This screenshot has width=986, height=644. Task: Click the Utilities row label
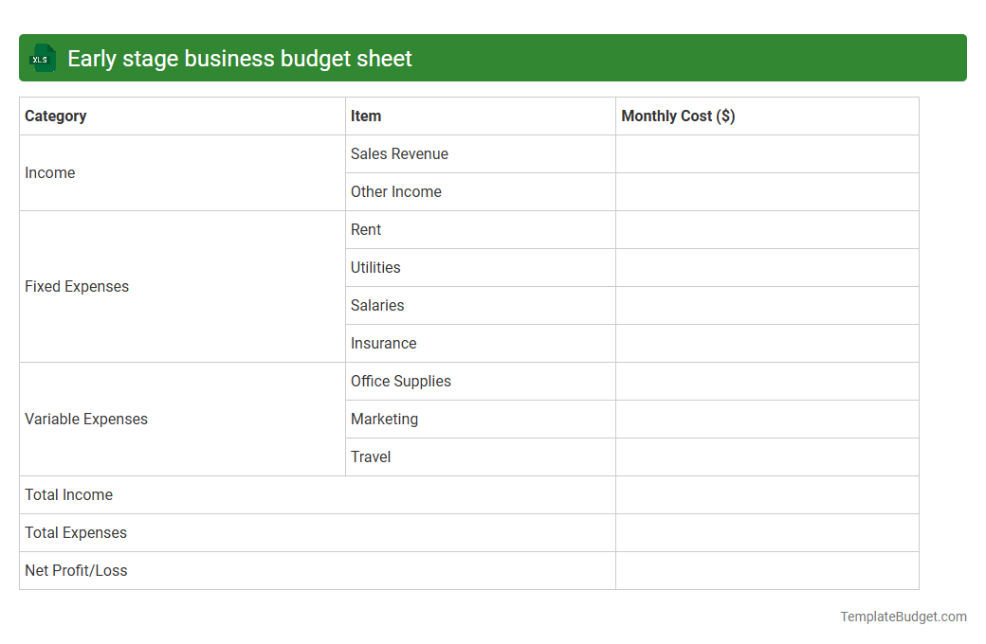(x=375, y=267)
